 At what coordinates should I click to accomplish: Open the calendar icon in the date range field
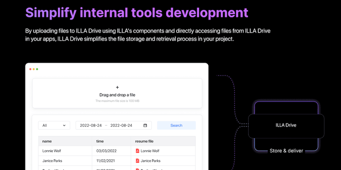click(x=145, y=125)
